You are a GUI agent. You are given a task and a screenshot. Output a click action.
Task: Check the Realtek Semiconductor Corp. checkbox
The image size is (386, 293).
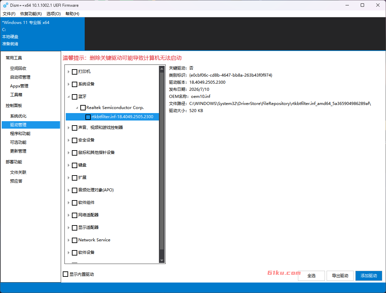tap(83, 108)
